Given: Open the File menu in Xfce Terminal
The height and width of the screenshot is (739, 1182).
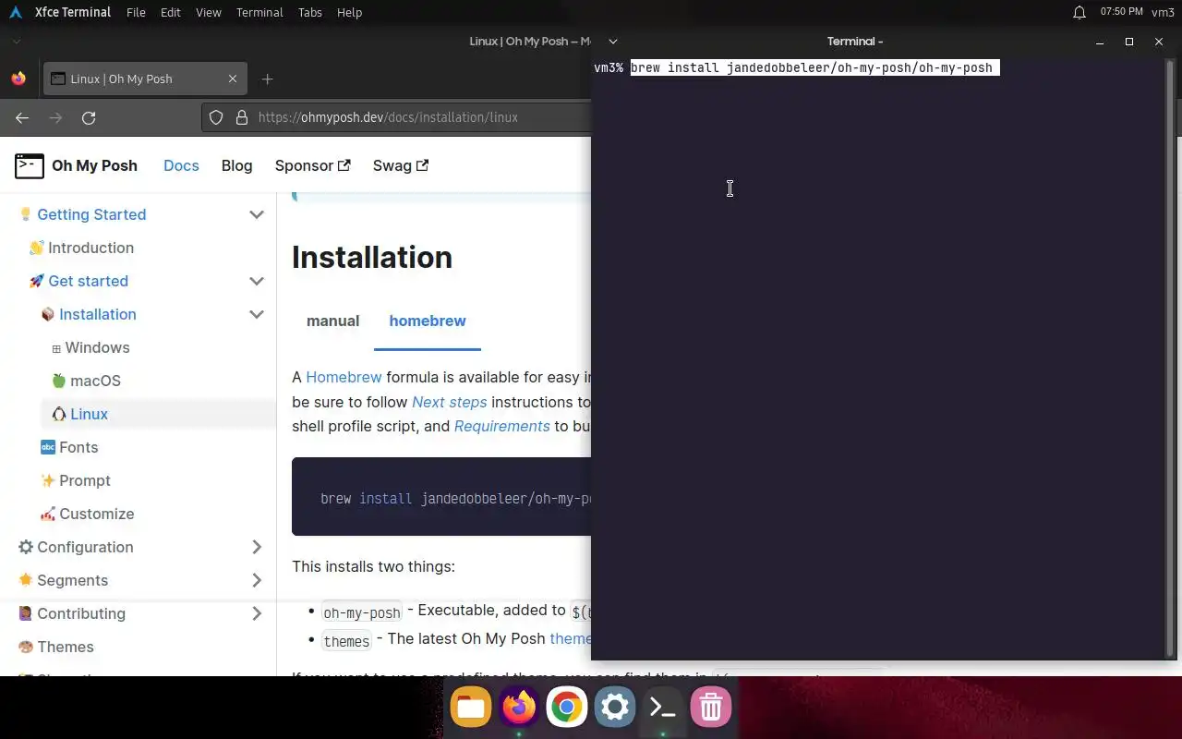Looking at the screenshot, I should coord(136,12).
